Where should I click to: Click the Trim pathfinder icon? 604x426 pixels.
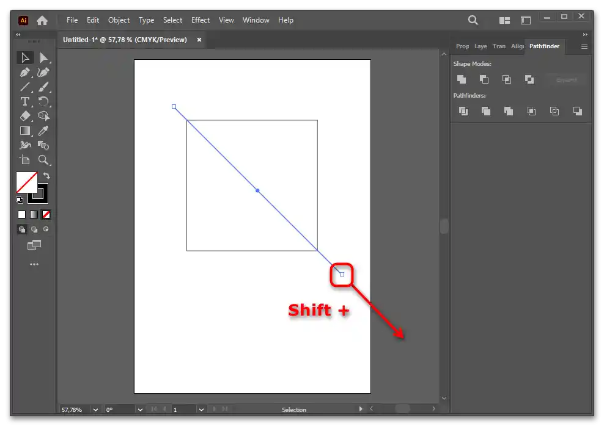pos(486,111)
